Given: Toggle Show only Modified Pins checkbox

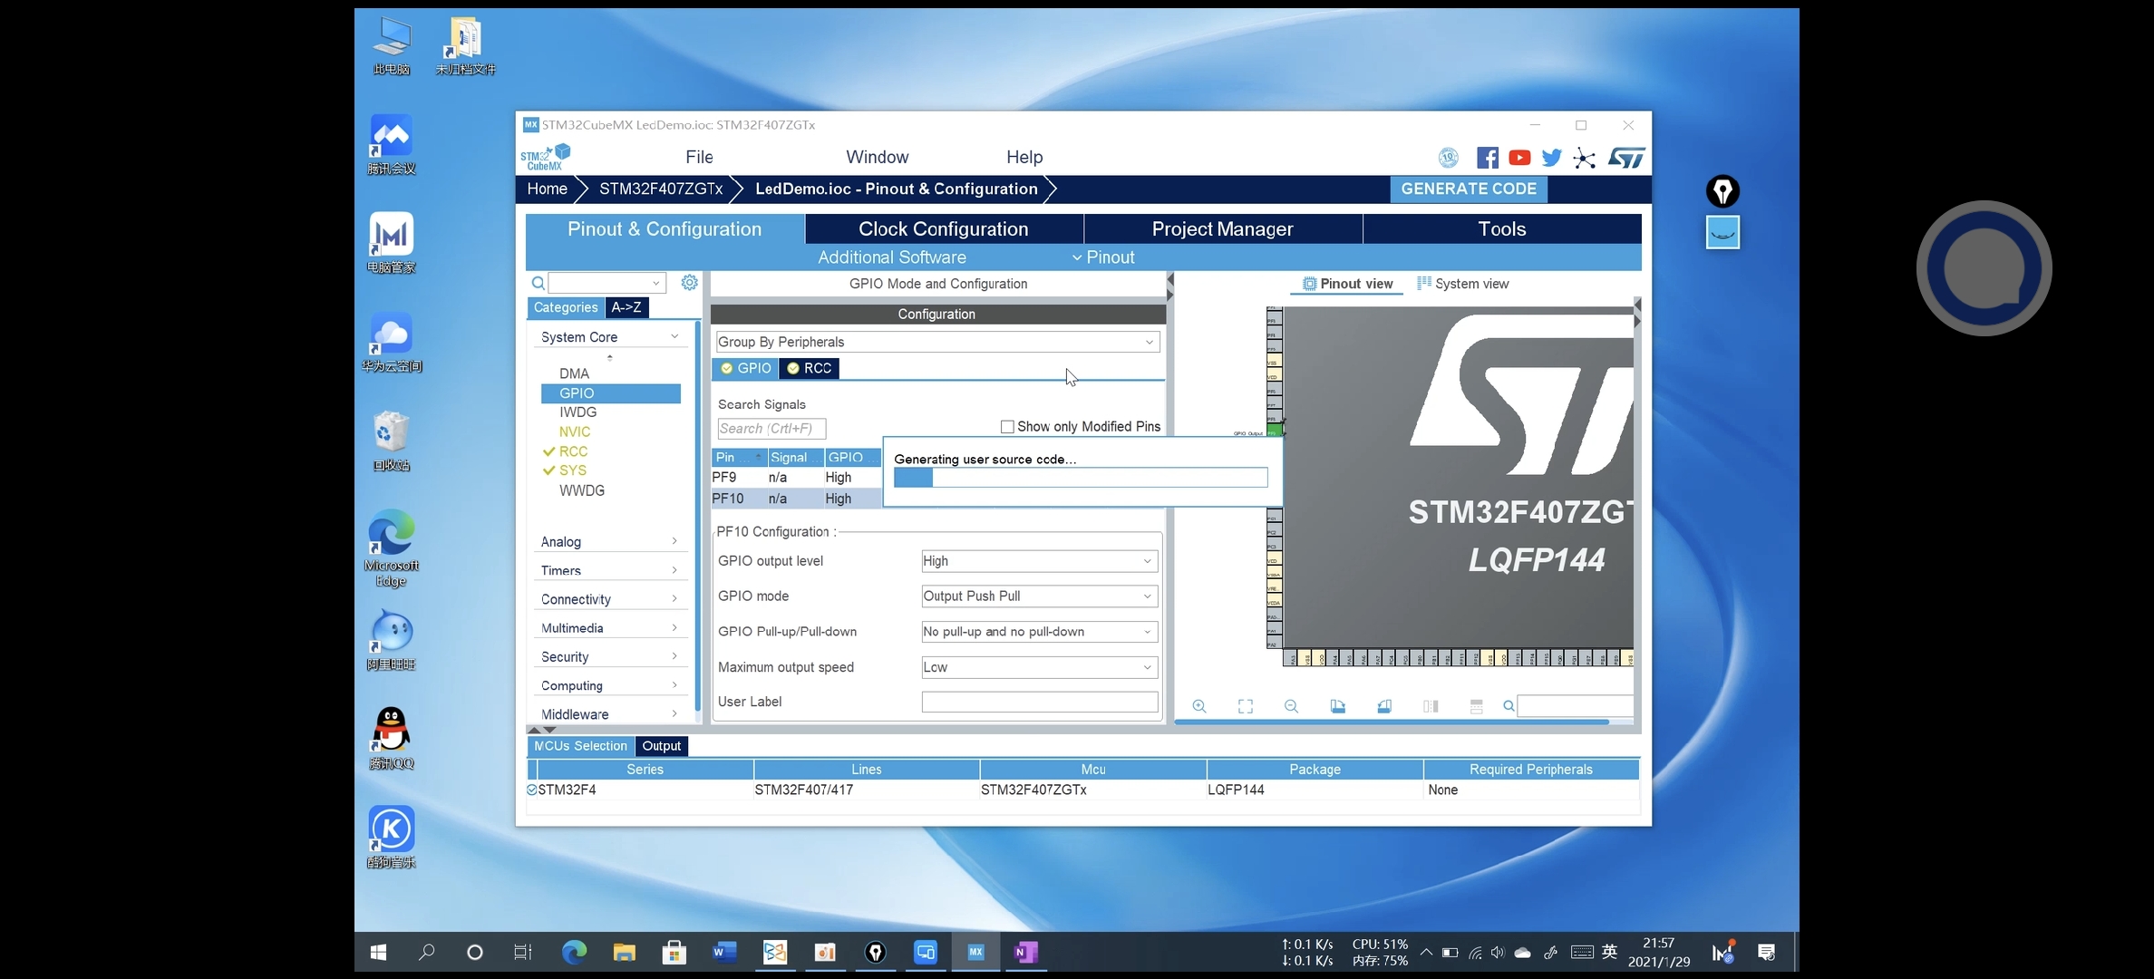Looking at the screenshot, I should point(1007,427).
